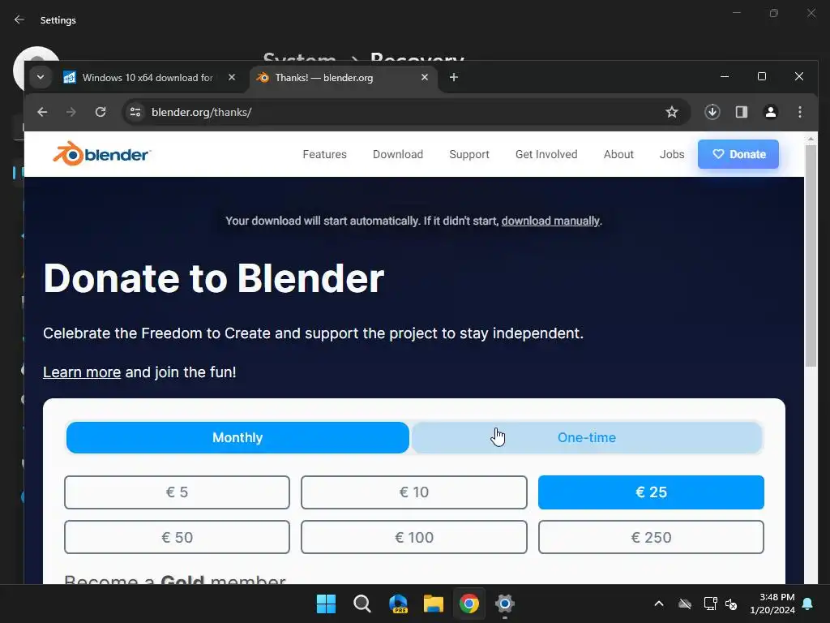This screenshot has width=830, height=623.
Task: Open the Windows Start button
Action: tap(326, 604)
